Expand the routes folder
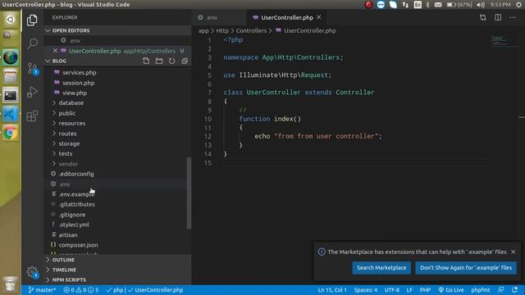Image resolution: width=525 pixels, height=295 pixels. (67, 134)
